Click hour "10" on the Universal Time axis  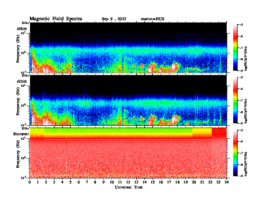[112, 182]
